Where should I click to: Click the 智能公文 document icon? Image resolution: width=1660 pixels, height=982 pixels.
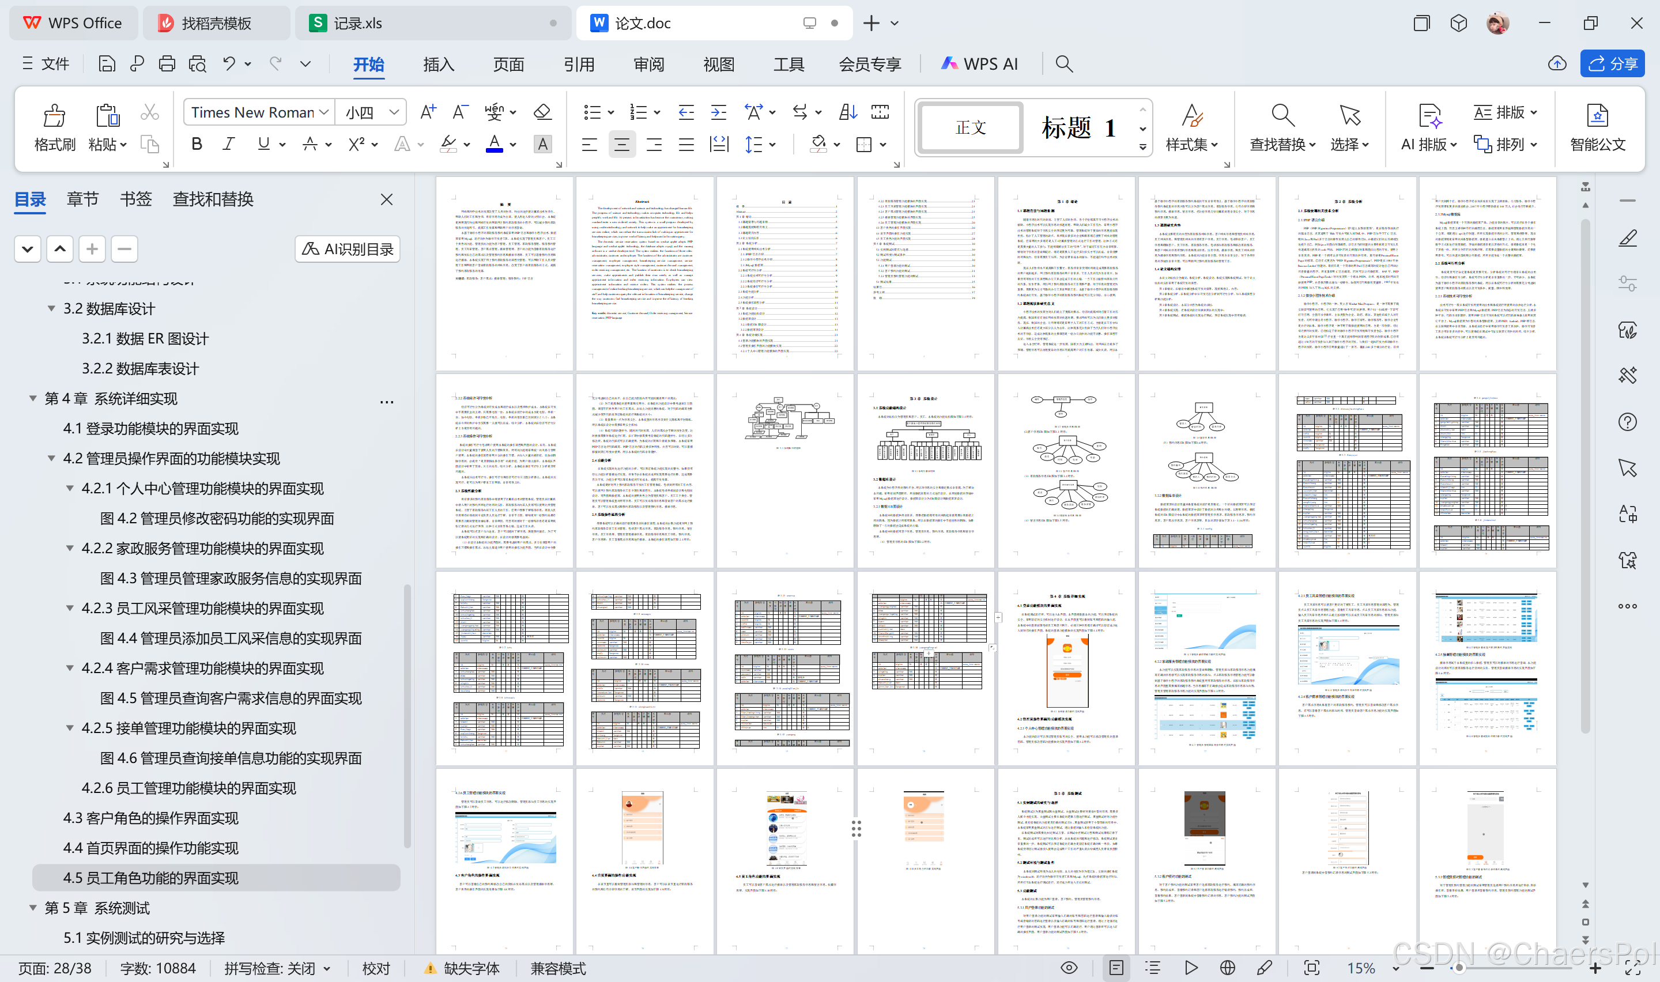pyautogui.click(x=1597, y=116)
